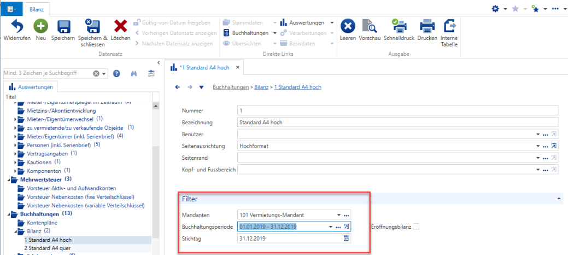Open Buchhaltungsperiode record link icon

tap(346, 227)
